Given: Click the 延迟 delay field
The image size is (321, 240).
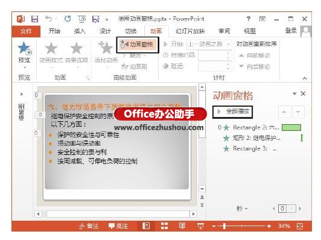Looking at the screenshot, I should (x=215, y=66).
